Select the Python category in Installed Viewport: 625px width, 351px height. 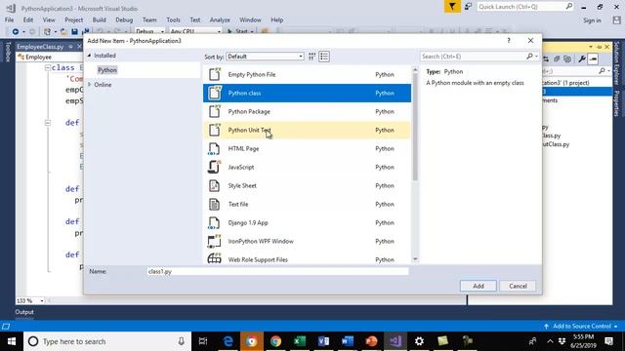click(107, 70)
